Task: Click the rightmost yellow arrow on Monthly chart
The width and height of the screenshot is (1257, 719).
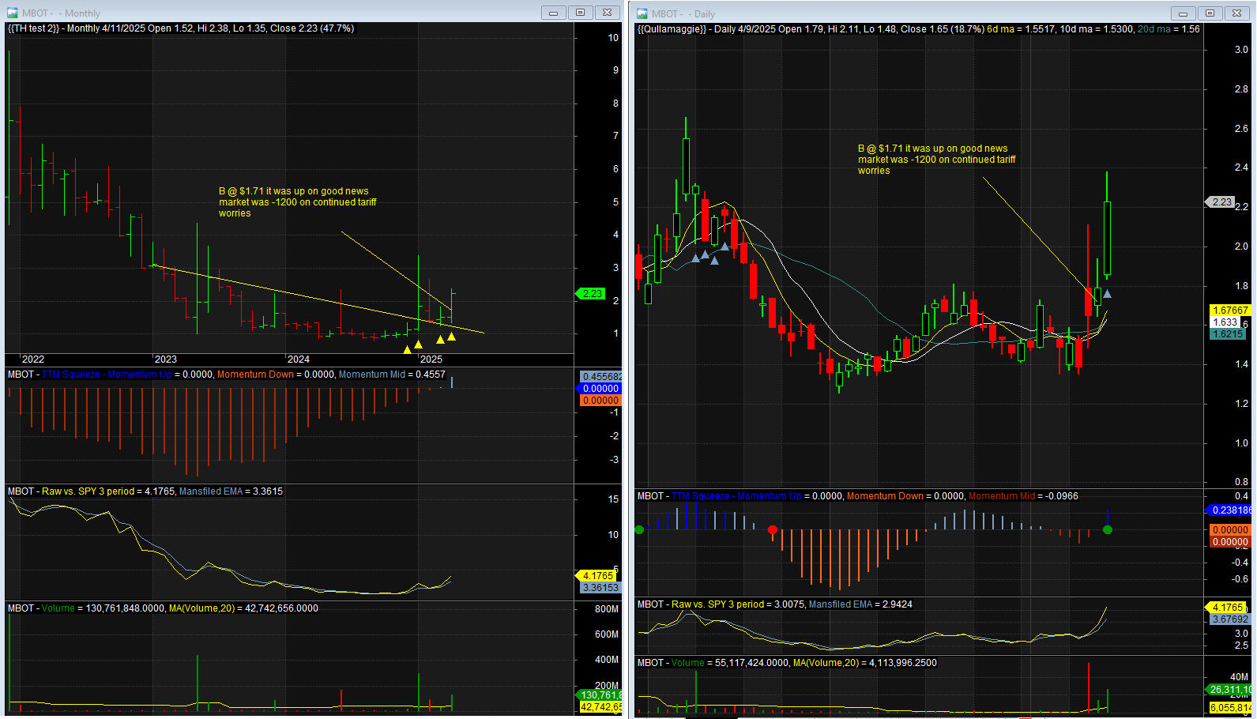Action: (x=451, y=337)
